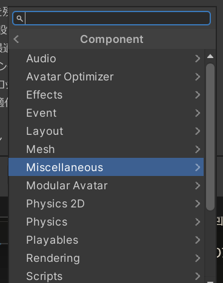Click the Component header title
Screen dimensions: 223x283
point(111,39)
